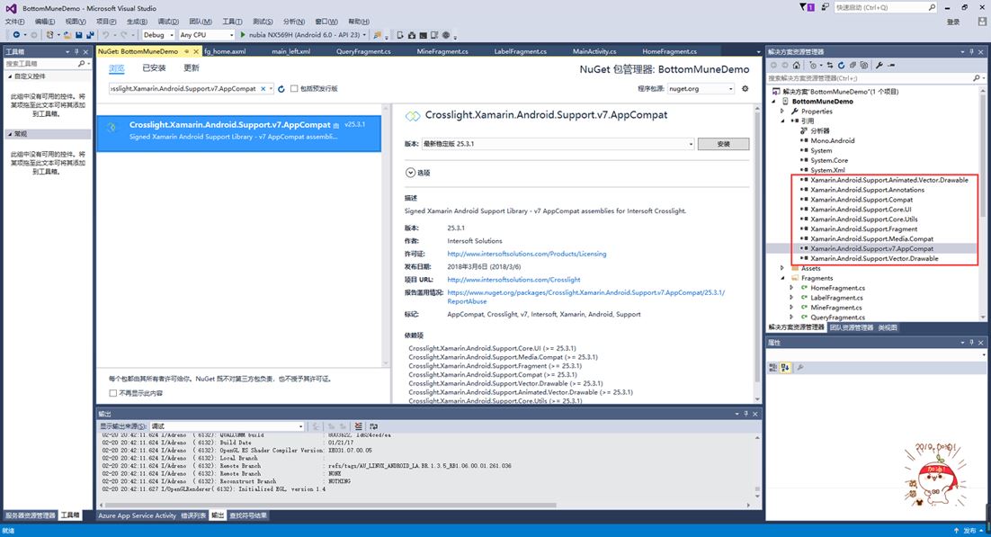Viewport: 991px width, 537px height.
Task: Select the 已安装 tab in NuGet
Action: pyautogui.click(x=154, y=68)
